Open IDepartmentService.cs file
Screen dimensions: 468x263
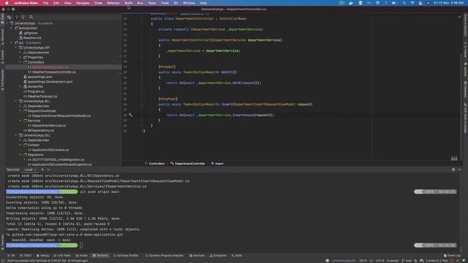click(x=49, y=126)
